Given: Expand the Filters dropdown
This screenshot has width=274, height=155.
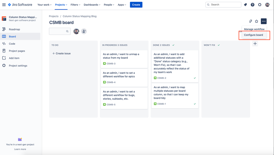Looking at the screenshot, I should (75, 5).
